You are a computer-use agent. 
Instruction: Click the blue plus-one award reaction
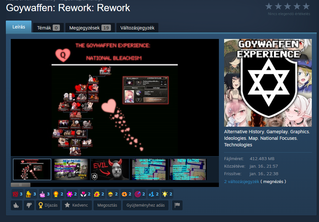[x=151, y=194]
